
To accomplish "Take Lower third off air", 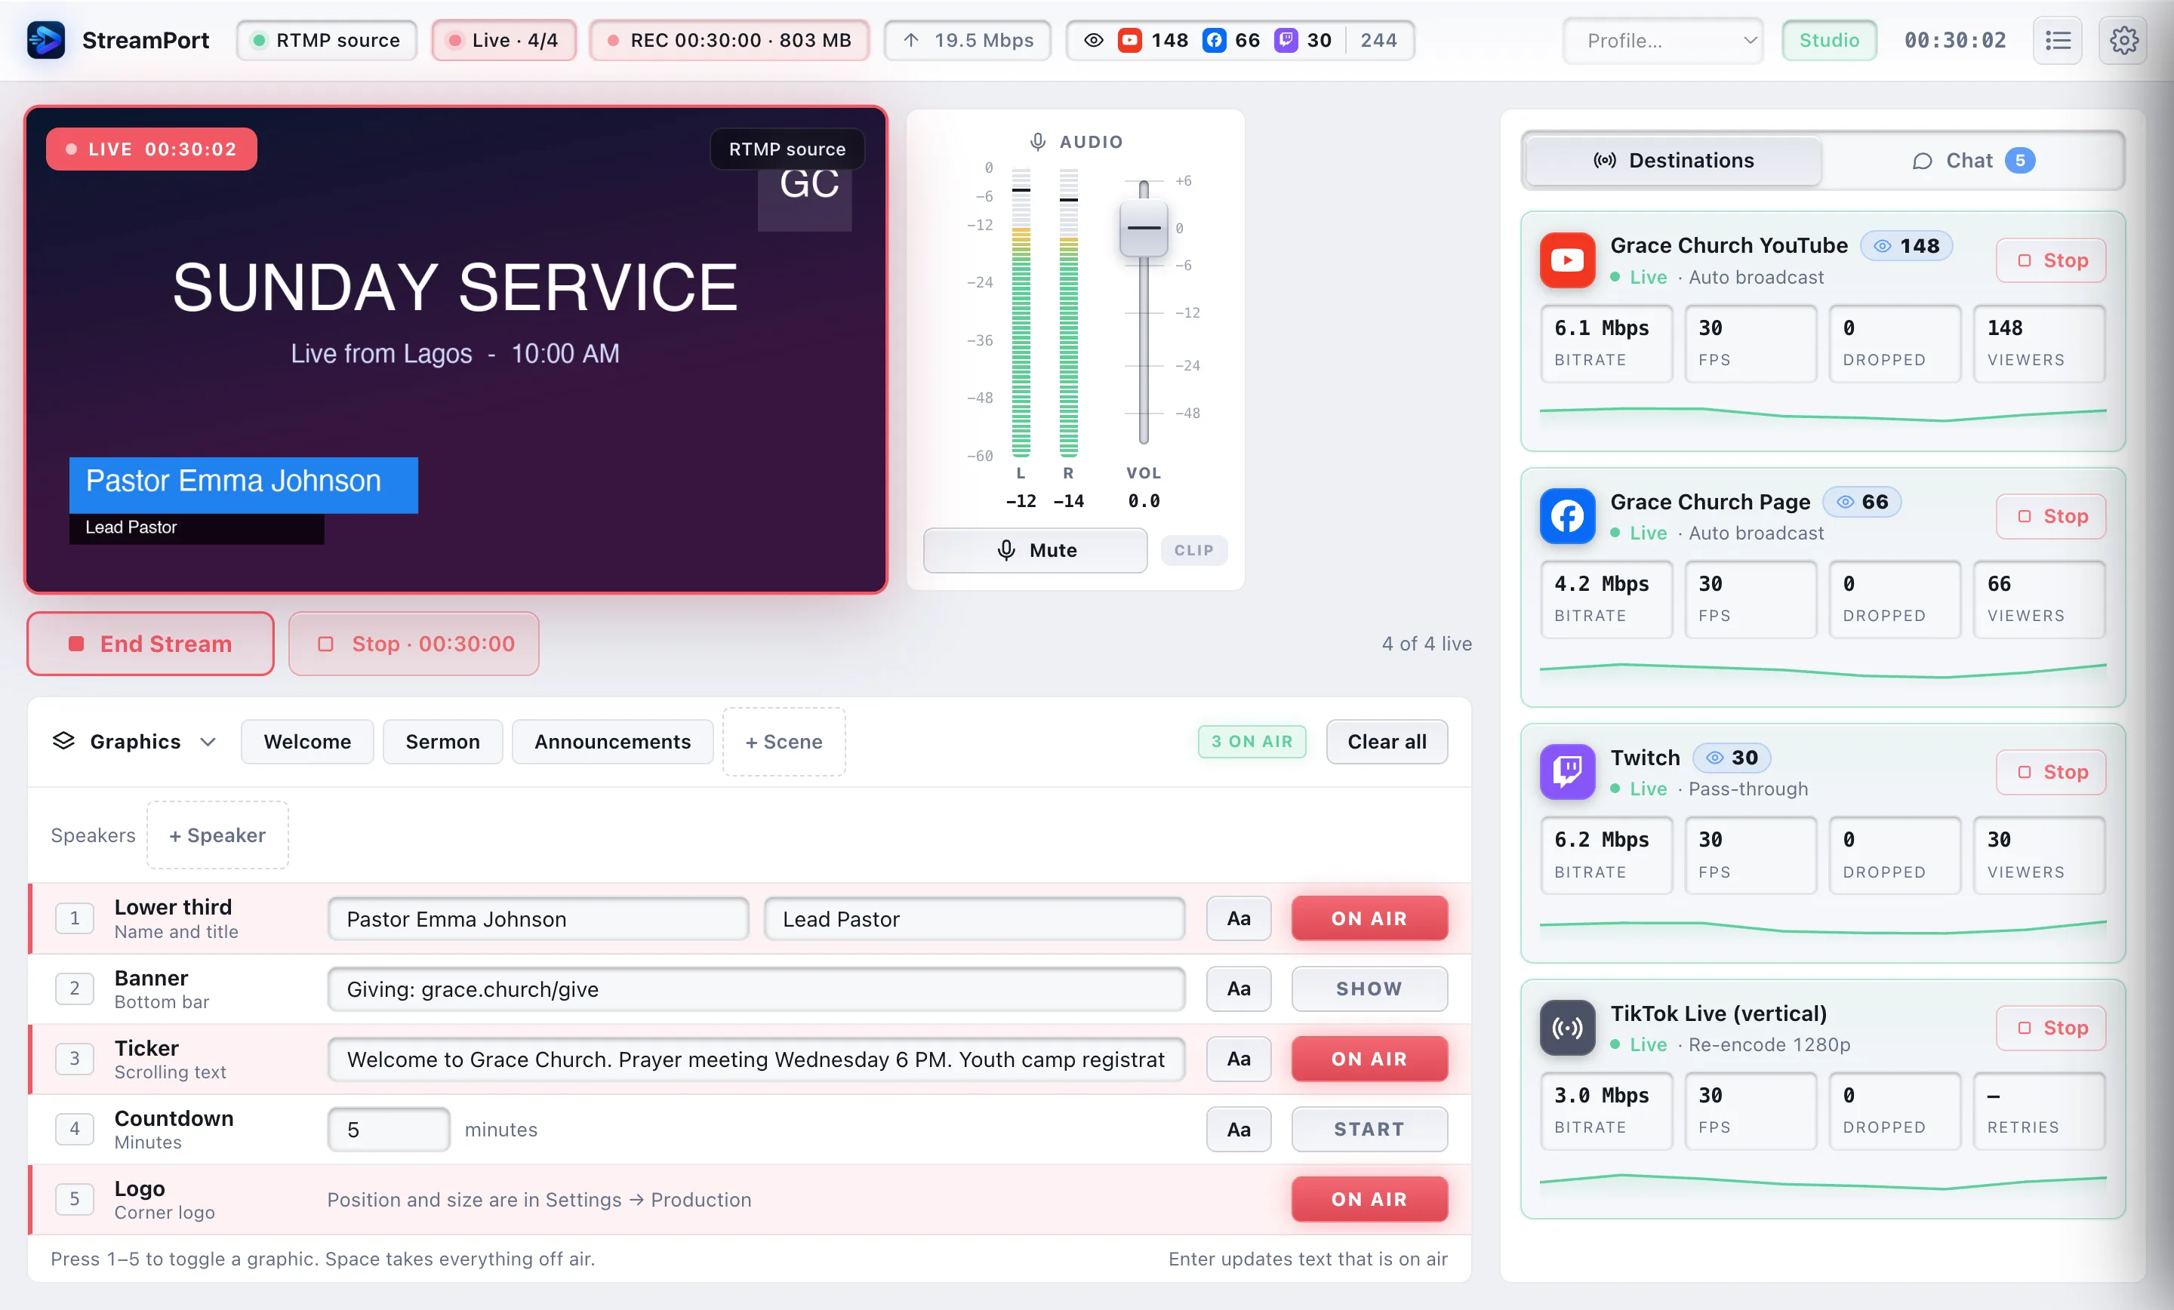I will pos(1369,918).
